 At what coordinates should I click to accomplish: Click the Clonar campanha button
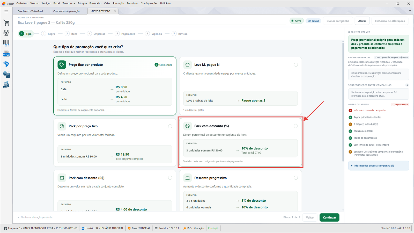tap(338, 21)
